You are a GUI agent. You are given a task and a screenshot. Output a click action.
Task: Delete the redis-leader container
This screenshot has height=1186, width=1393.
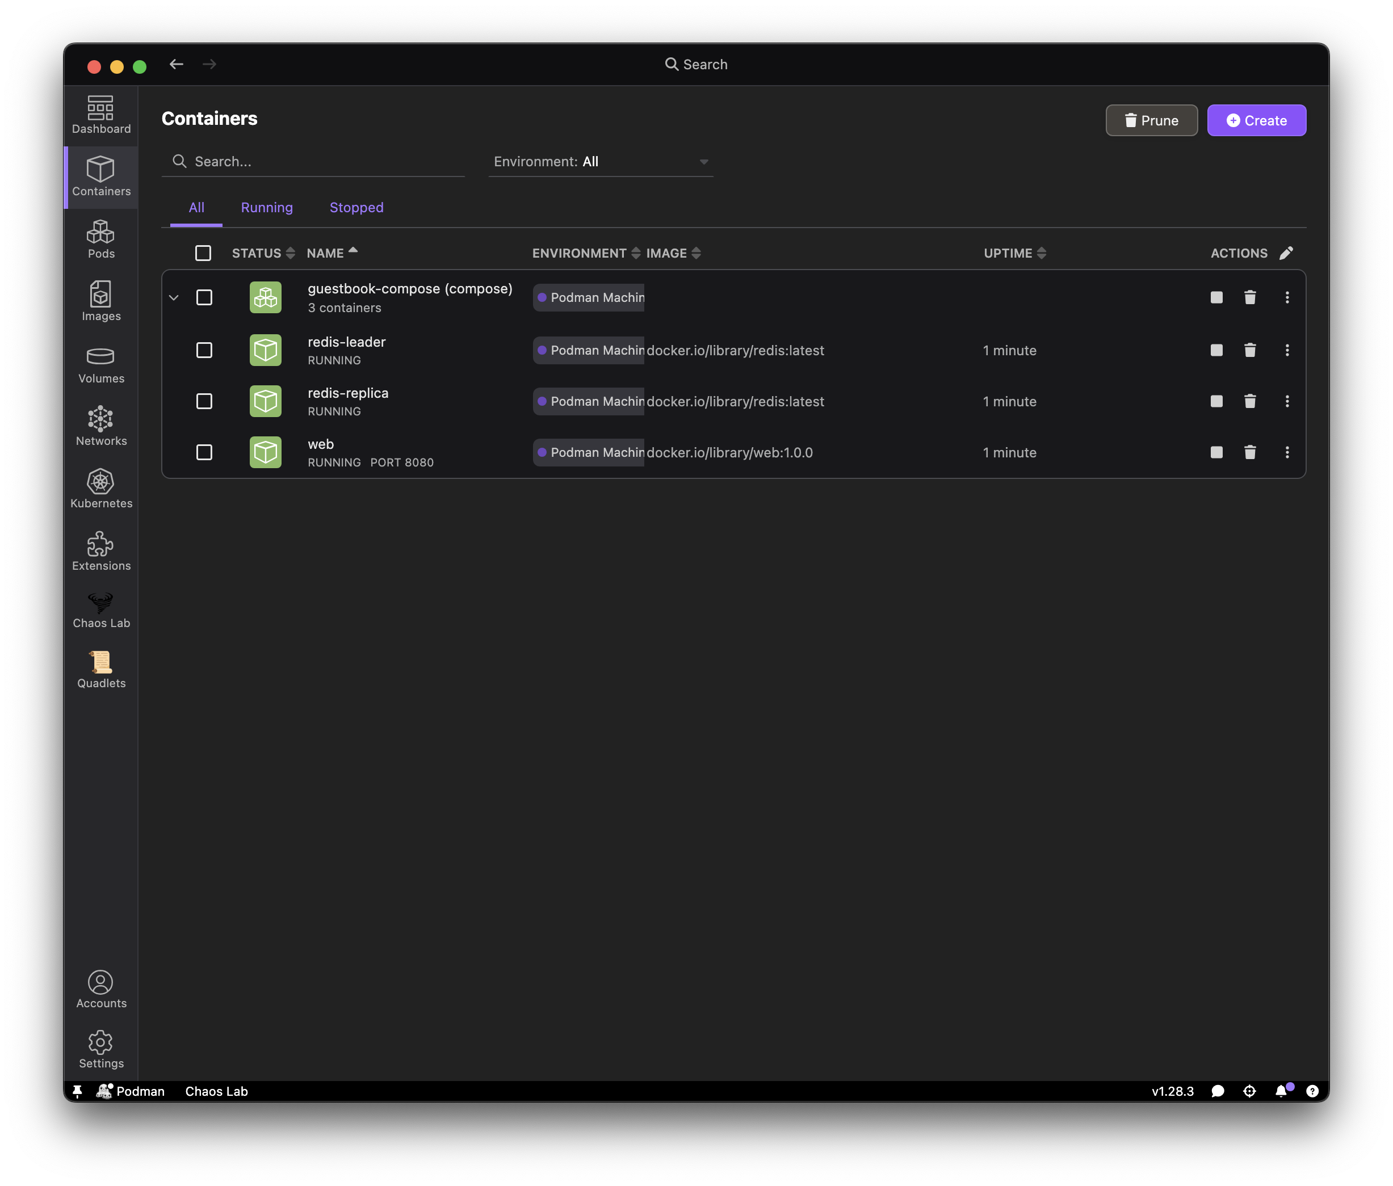tap(1250, 350)
